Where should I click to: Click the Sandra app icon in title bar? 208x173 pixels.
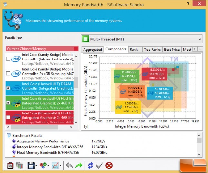tap(5, 5)
